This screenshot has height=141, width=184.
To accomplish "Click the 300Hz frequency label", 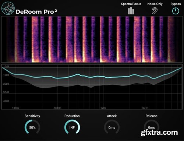I will 57,108.
